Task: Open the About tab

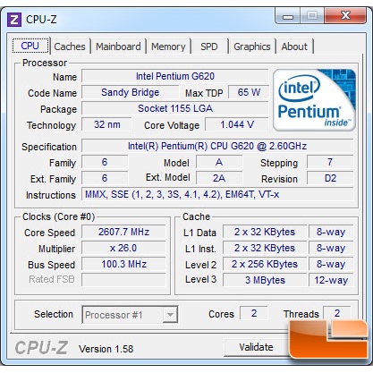Action: (294, 47)
